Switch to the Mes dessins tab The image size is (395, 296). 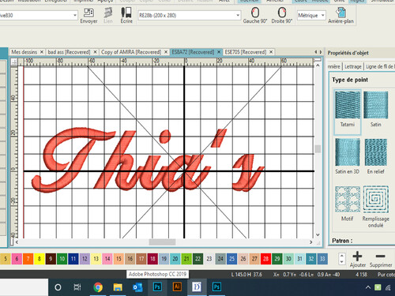24,52
